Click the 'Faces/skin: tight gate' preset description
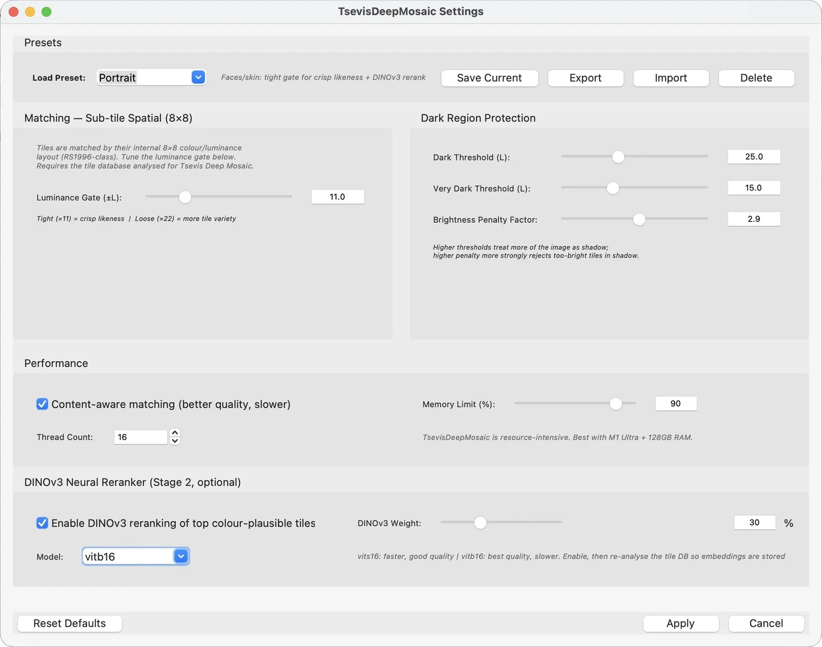Image resolution: width=822 pixels, height=647 pixels. tap(323, 77)
